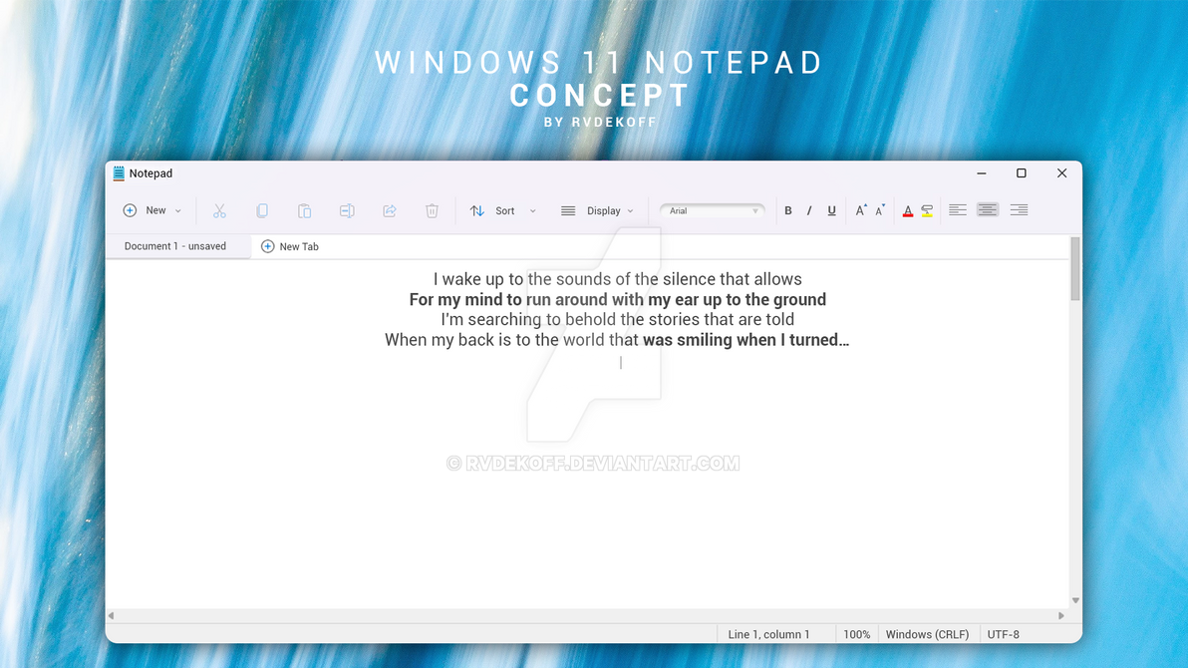Expand the Sort dropdown chevron
The height and width of the screenshot is (668, 1188).
tap(532, 211)
